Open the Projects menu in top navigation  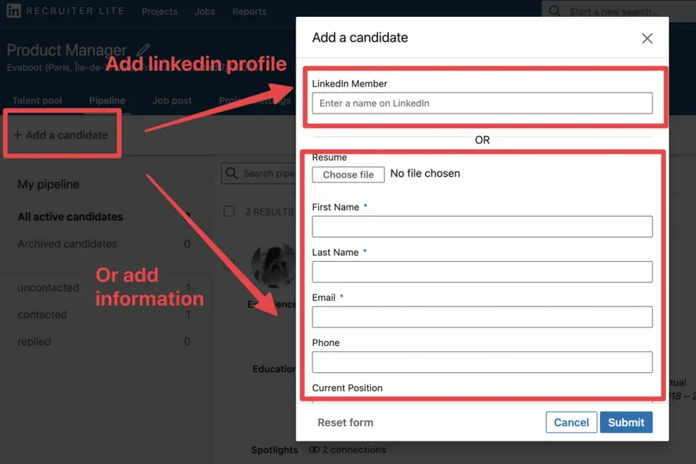pyautogui.click(x=159, y=11)
